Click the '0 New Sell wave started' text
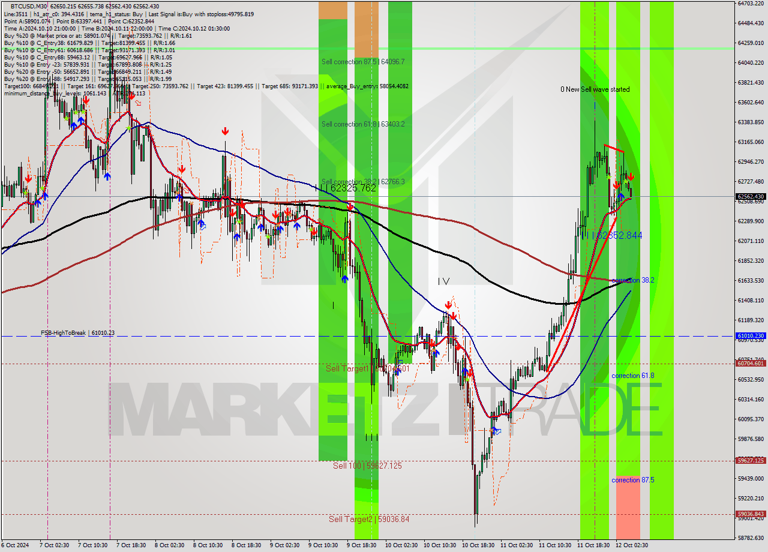The width and height of the screenshot is (768, 552). pyautogui.click(x=595, y=89)
